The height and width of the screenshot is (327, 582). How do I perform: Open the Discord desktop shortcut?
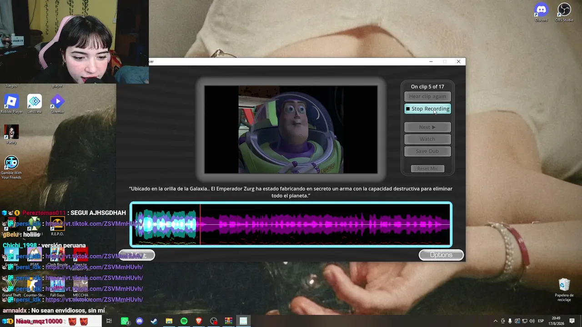tap(541, 12)
